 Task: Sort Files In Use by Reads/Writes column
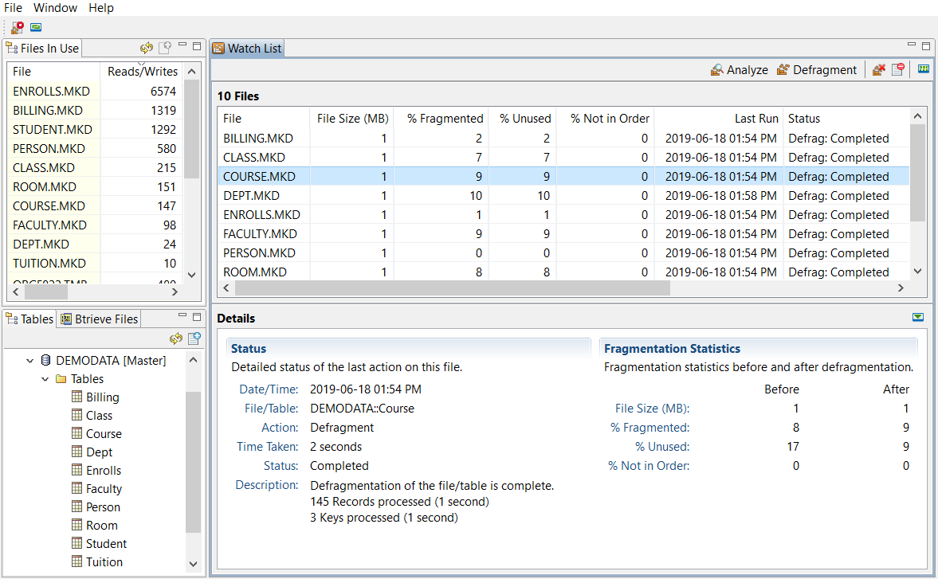pos(143,71)
